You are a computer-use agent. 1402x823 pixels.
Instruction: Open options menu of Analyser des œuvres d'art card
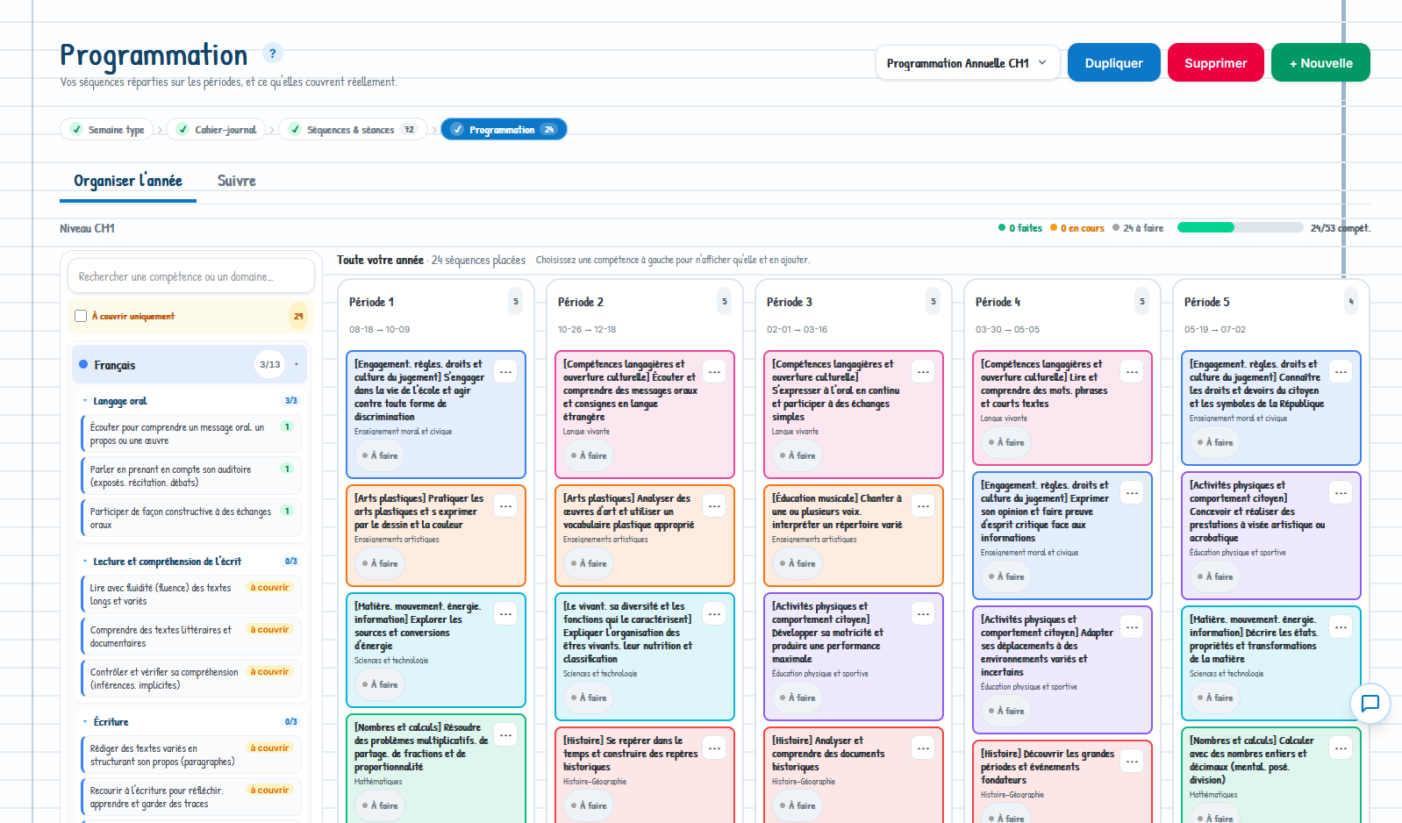[x=715, y=506]
